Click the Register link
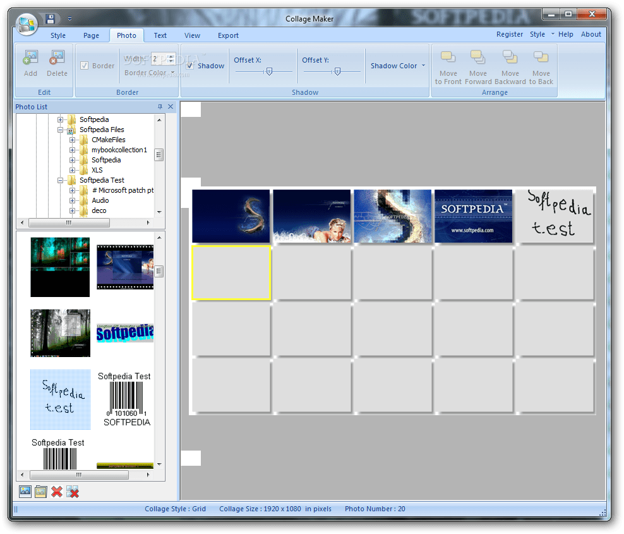This screenshot has height=534, width=624. point(510,34)
